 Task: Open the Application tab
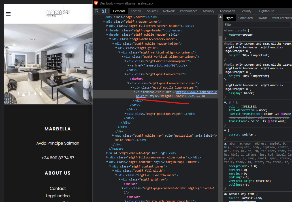[227, 11]
